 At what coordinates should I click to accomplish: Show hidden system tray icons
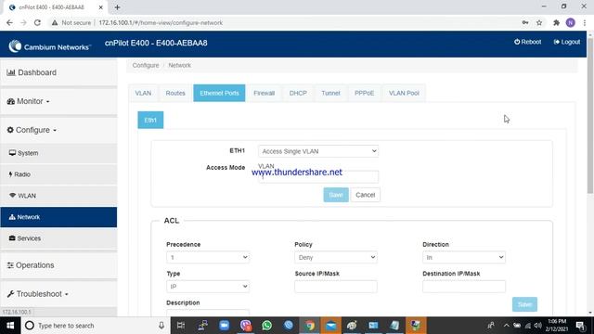click(506, 326)
